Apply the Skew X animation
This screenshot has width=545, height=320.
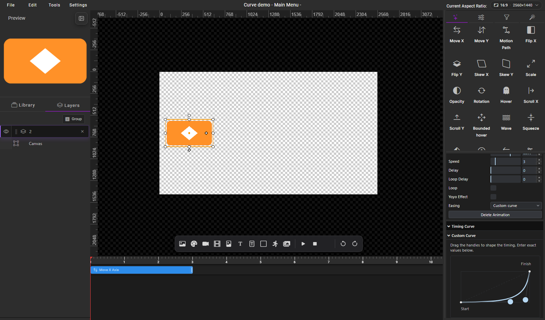point(481,68)
